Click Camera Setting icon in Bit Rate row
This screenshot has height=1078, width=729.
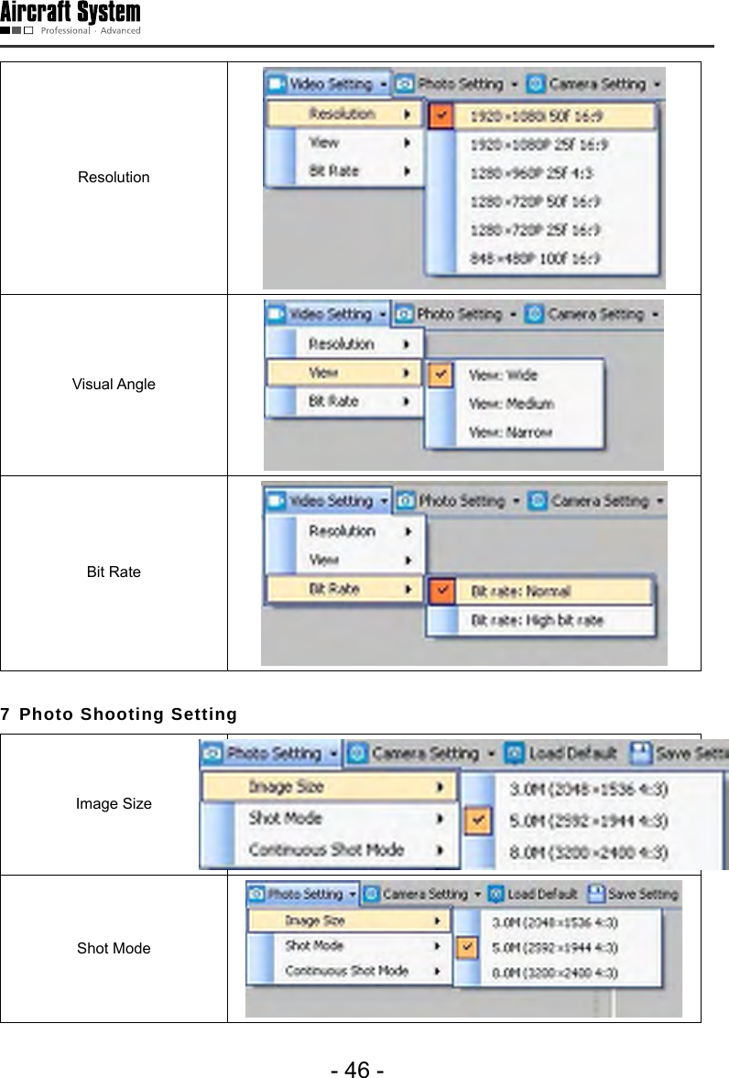point(538,500)
